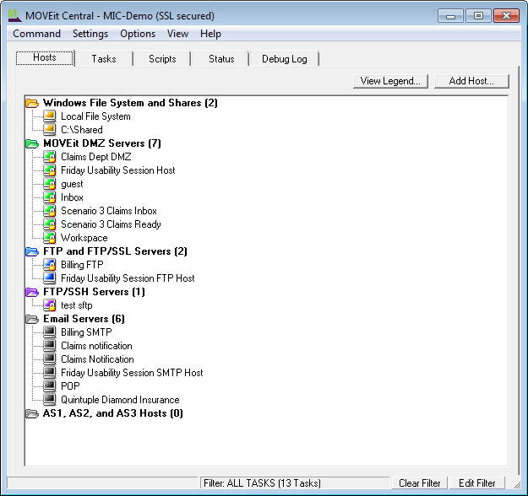This screenshot has height=496, width=528.
Task: Click the POP email host icon
Action: [50, 386]
